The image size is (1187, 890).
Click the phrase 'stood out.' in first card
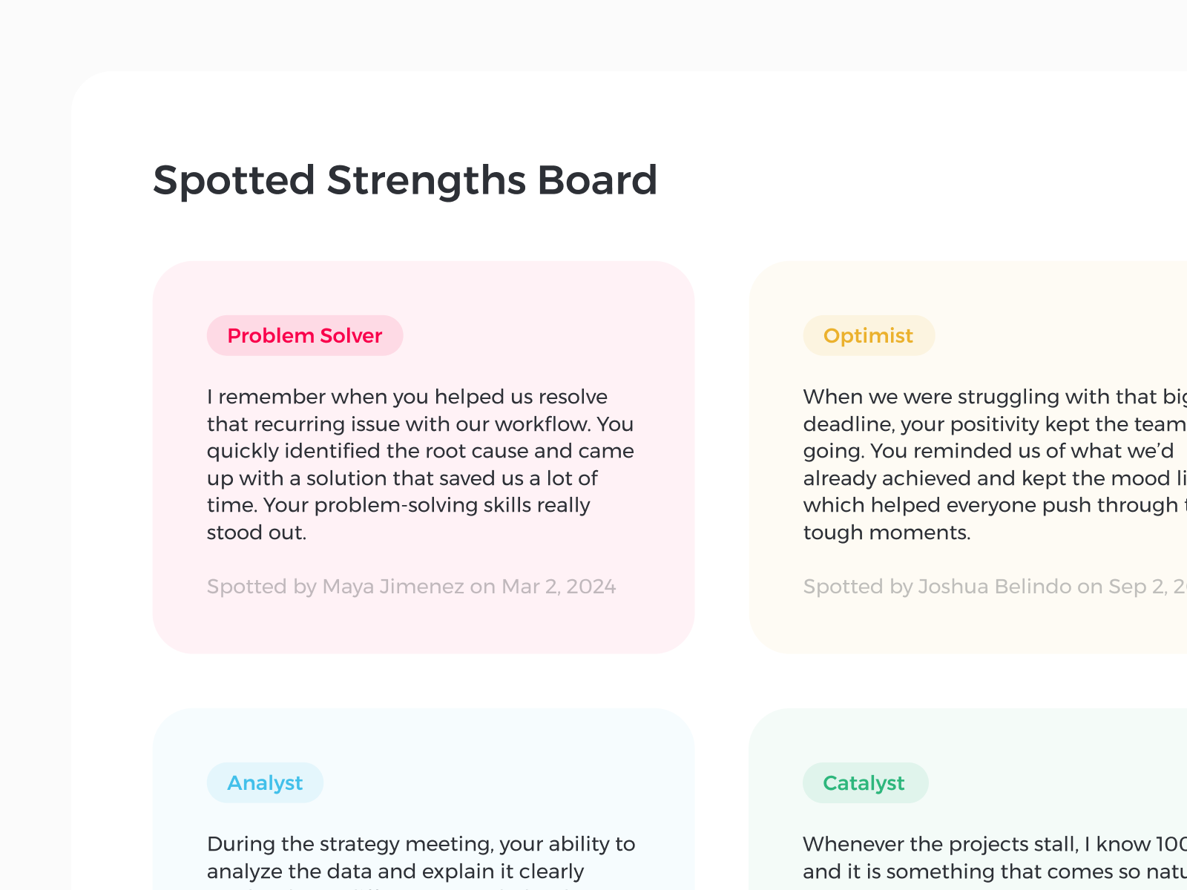tap(257, 533)
